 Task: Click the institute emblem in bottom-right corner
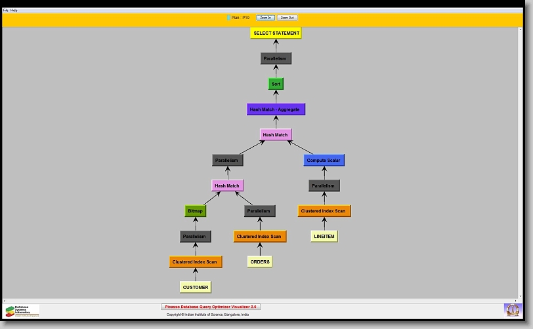[x=512, y=309]
